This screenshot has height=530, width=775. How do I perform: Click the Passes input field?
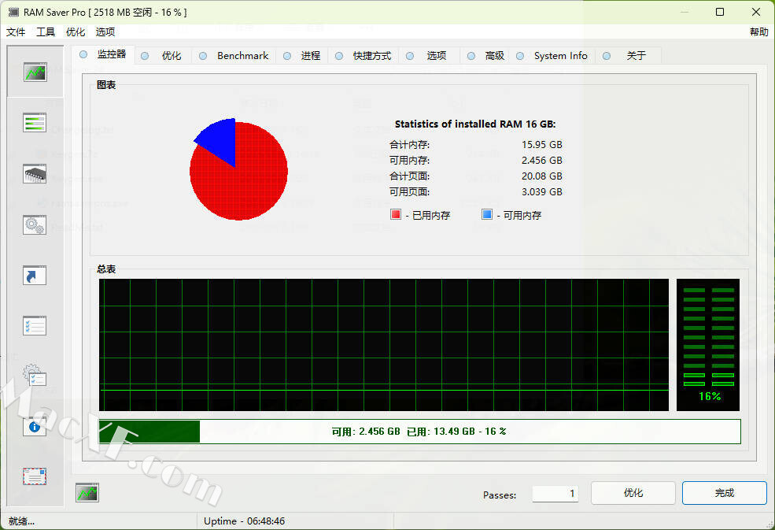click(555, 494)
